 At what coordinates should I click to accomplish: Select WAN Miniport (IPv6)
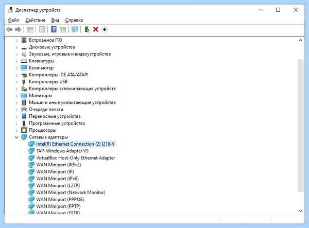(57, 179)
